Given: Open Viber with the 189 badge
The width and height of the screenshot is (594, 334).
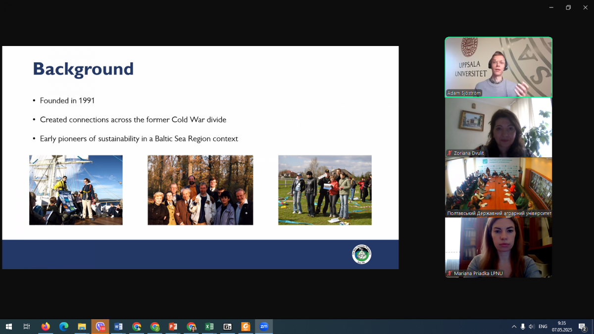Looking at the screenshot, I should point(100,327).
